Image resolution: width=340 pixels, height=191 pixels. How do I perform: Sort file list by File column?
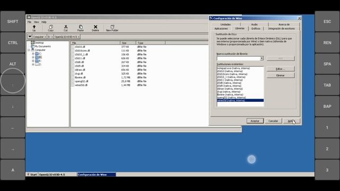pyautogui.click(x=96, y=43)
